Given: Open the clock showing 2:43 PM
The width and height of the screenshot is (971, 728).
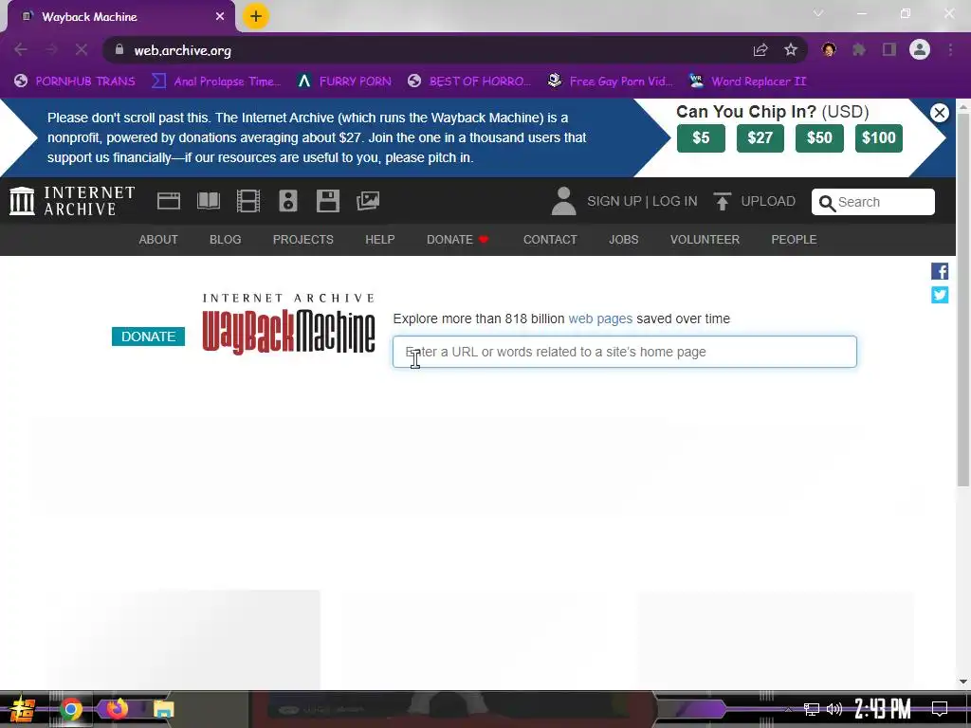Looking at the screenshot, I should [883, 709].
